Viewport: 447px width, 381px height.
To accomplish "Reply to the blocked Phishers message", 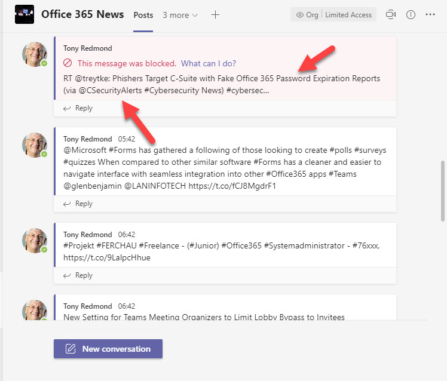I will tap(78, 108).
